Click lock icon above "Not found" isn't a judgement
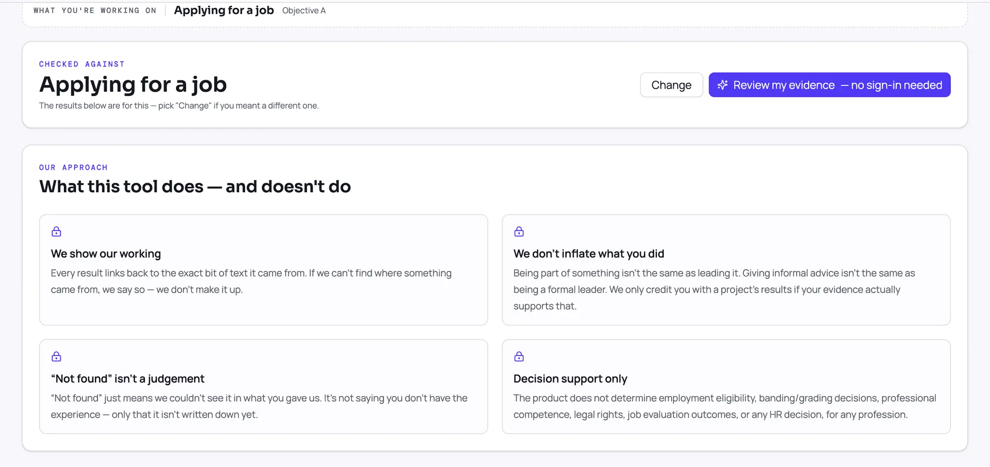 coord(57,357)
